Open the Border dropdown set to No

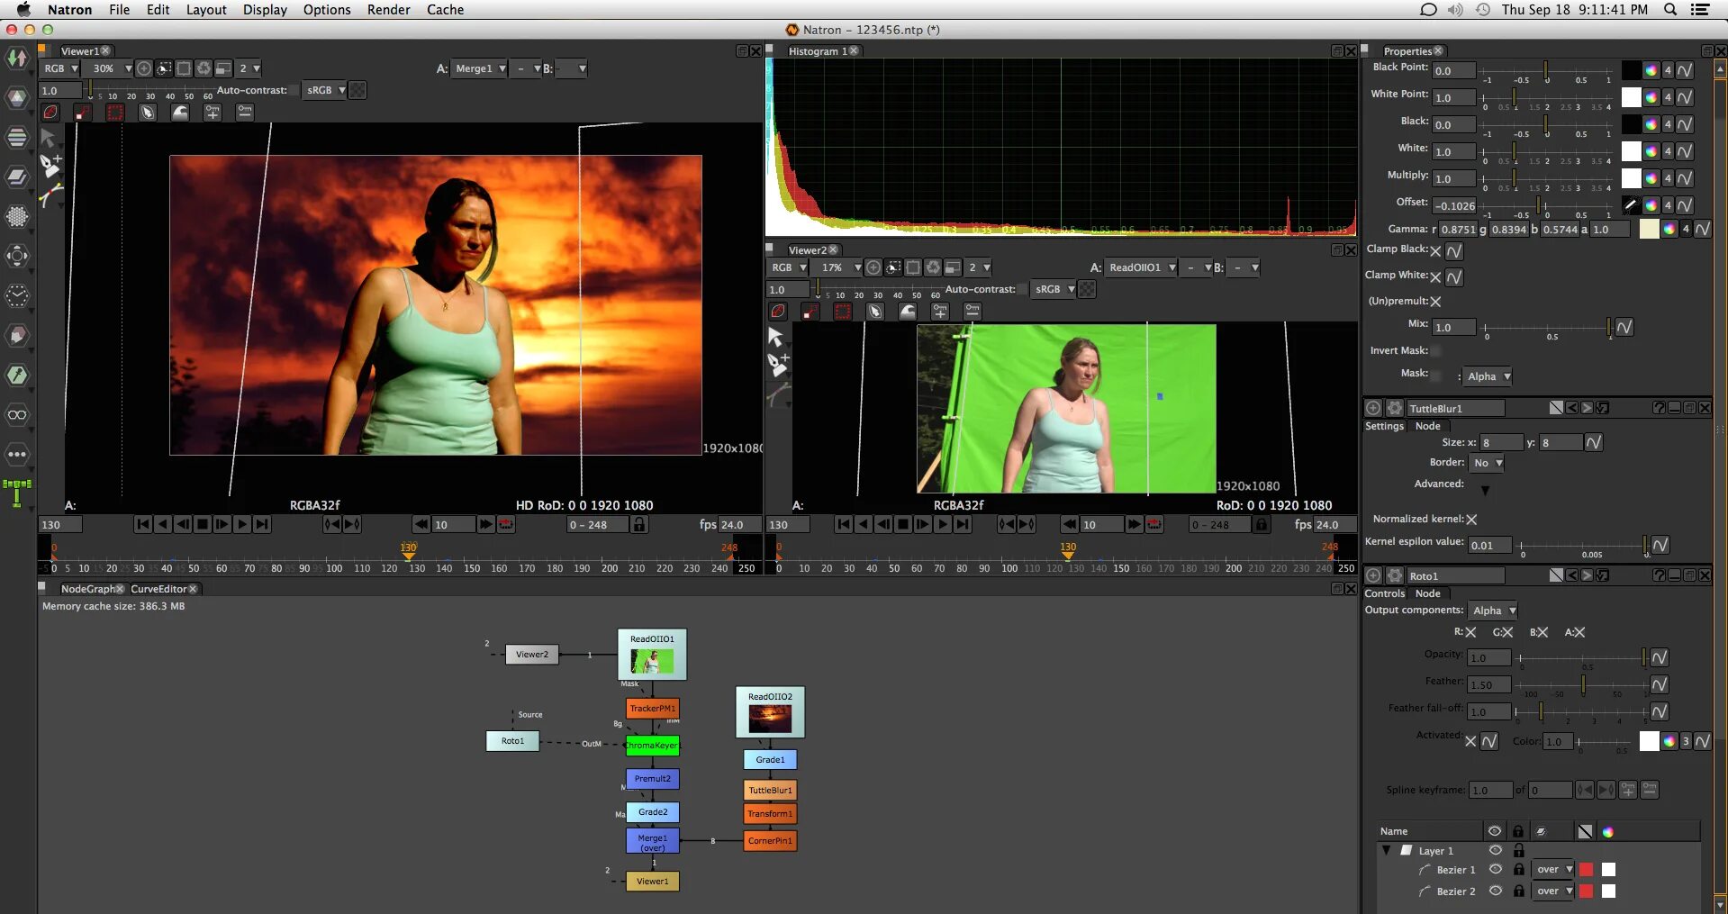(1487, 463)
